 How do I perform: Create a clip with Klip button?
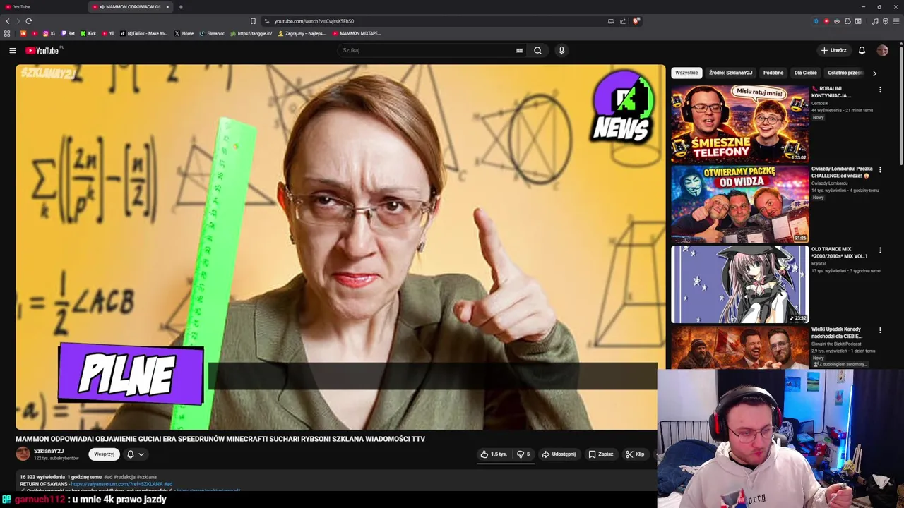click(635, 454)
